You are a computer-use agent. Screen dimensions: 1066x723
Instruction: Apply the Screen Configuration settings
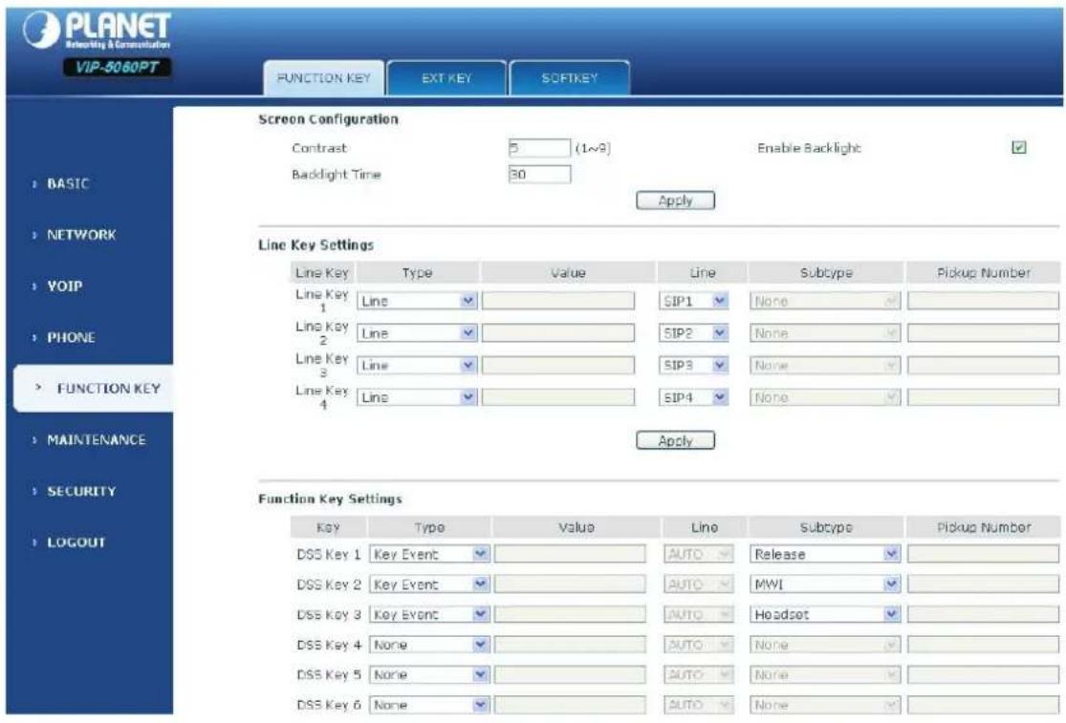[675, 201]
